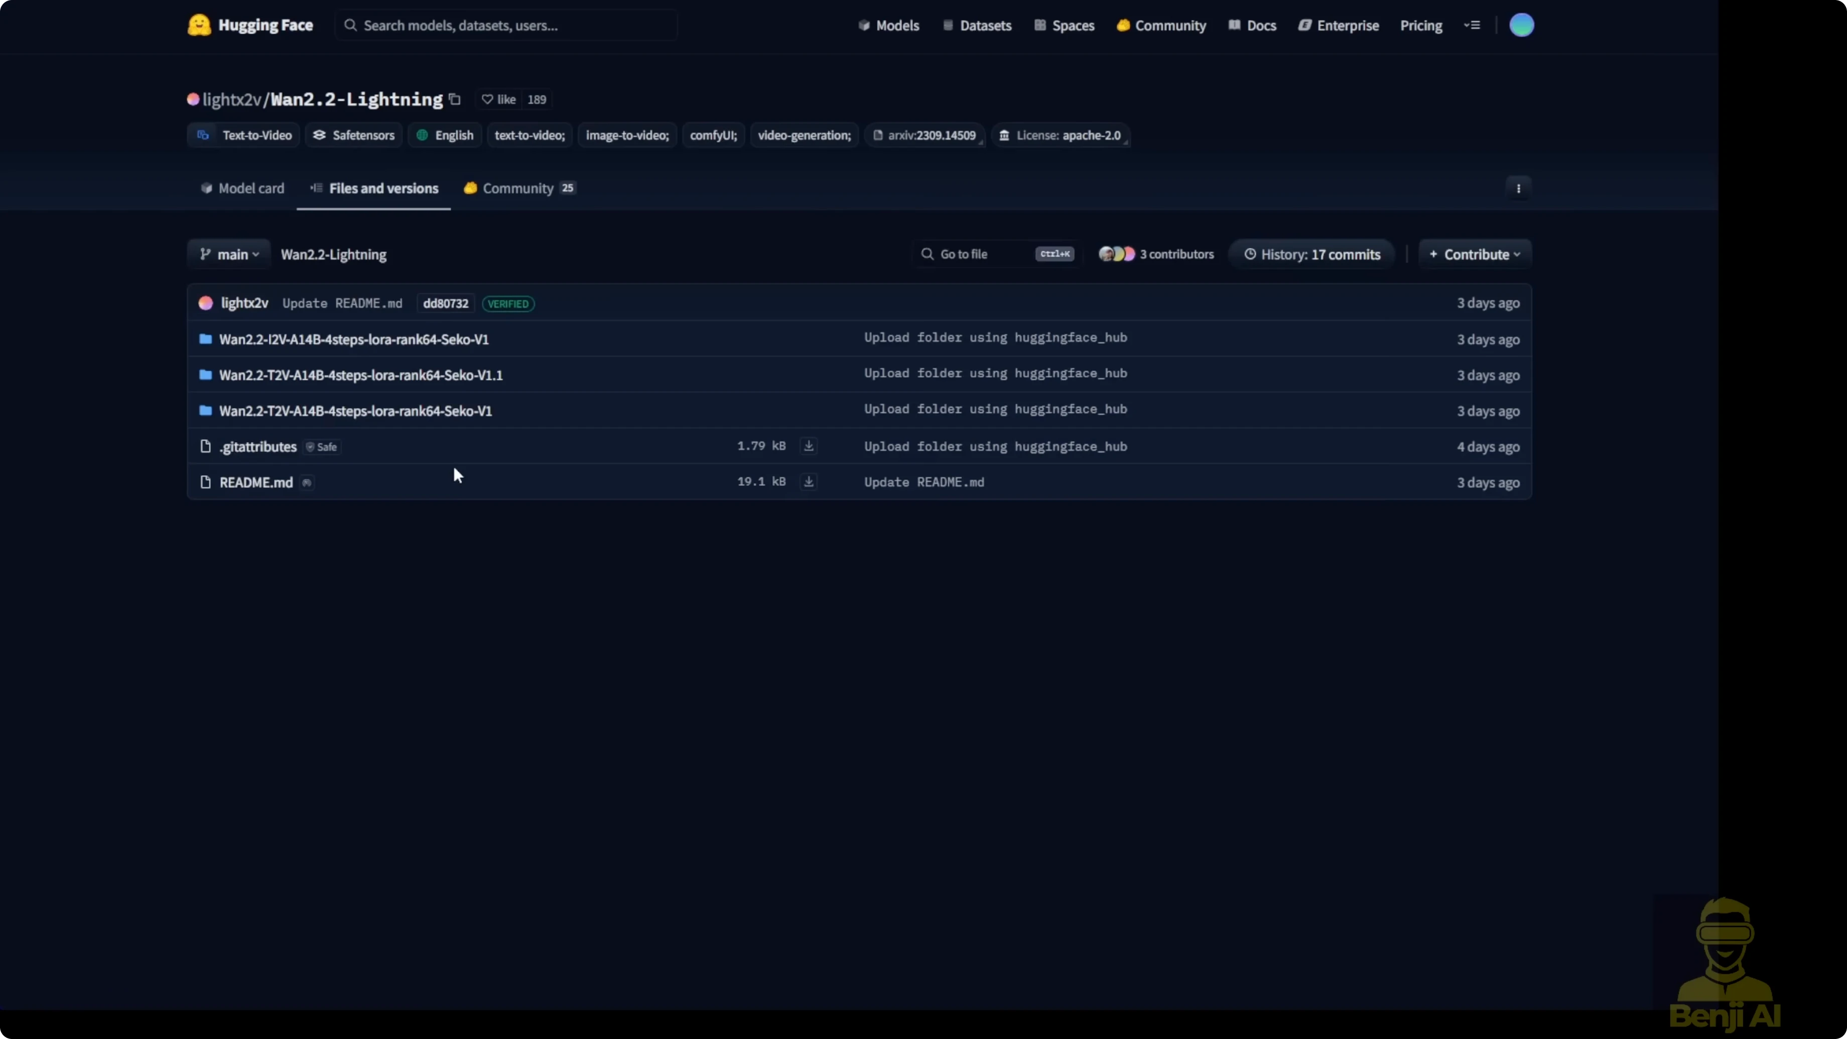This screenshot has height=1039, width=1847.
Task: Click the Hugging Face logo icon
Action: pyautogui.click(x=199, y=25)
